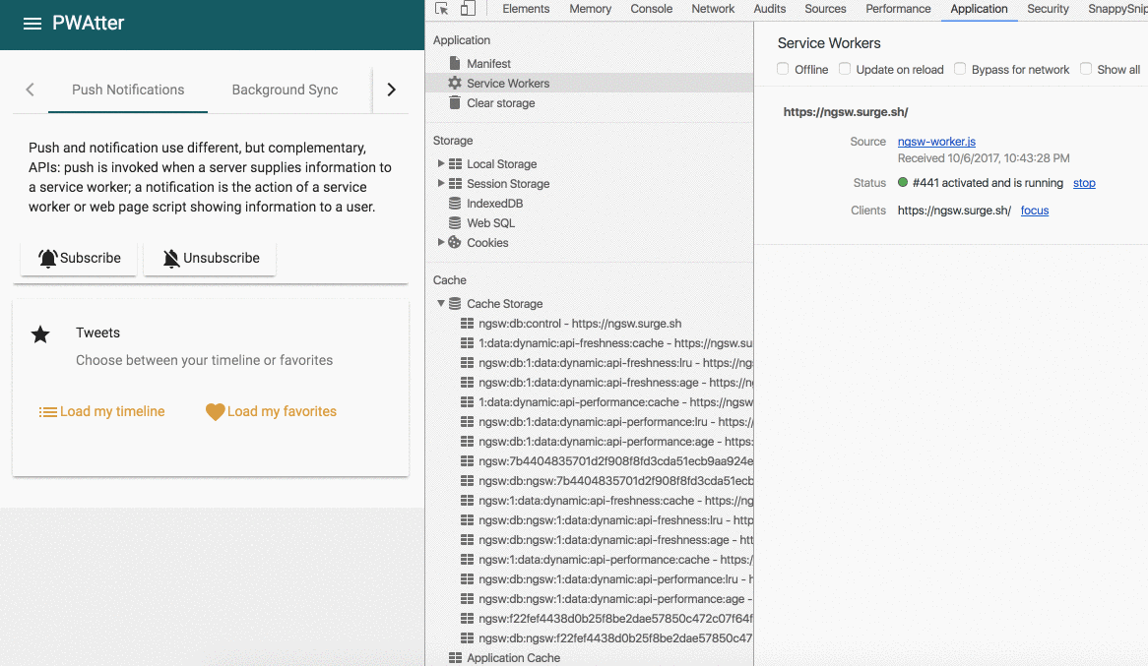Click the Application Cache grid icon
1148x666 pixels.
(456, 658)
